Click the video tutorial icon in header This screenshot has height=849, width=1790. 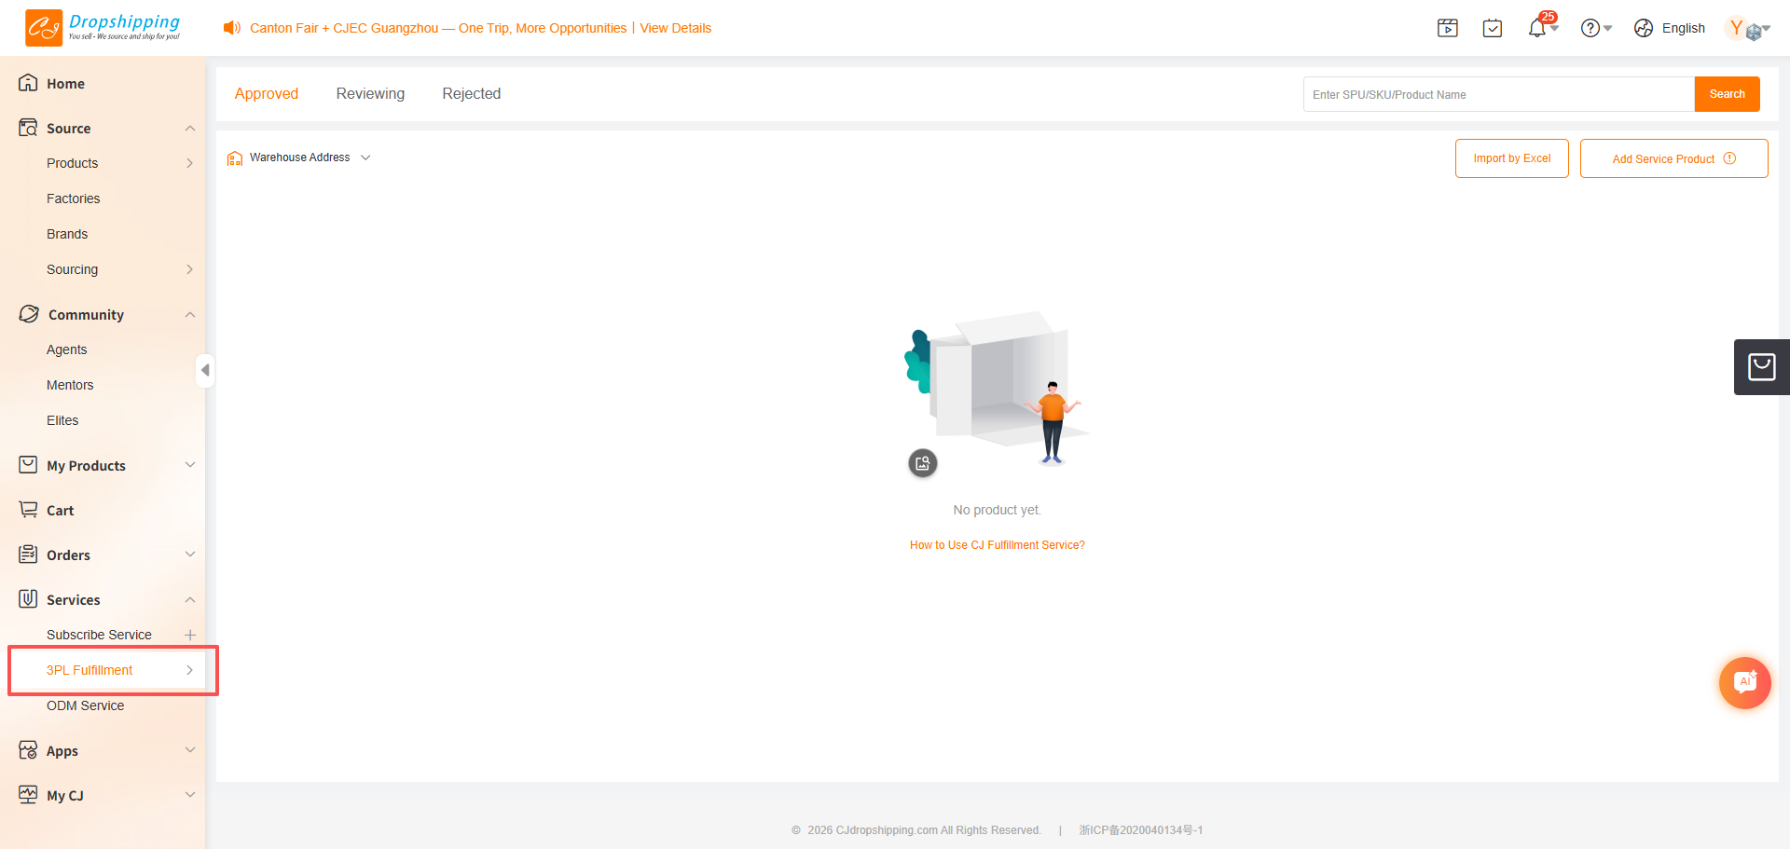point(1448,28)
